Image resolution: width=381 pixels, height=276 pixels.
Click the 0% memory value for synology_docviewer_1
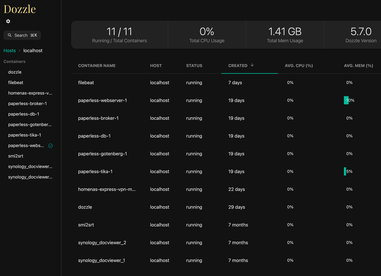[349, 260]
